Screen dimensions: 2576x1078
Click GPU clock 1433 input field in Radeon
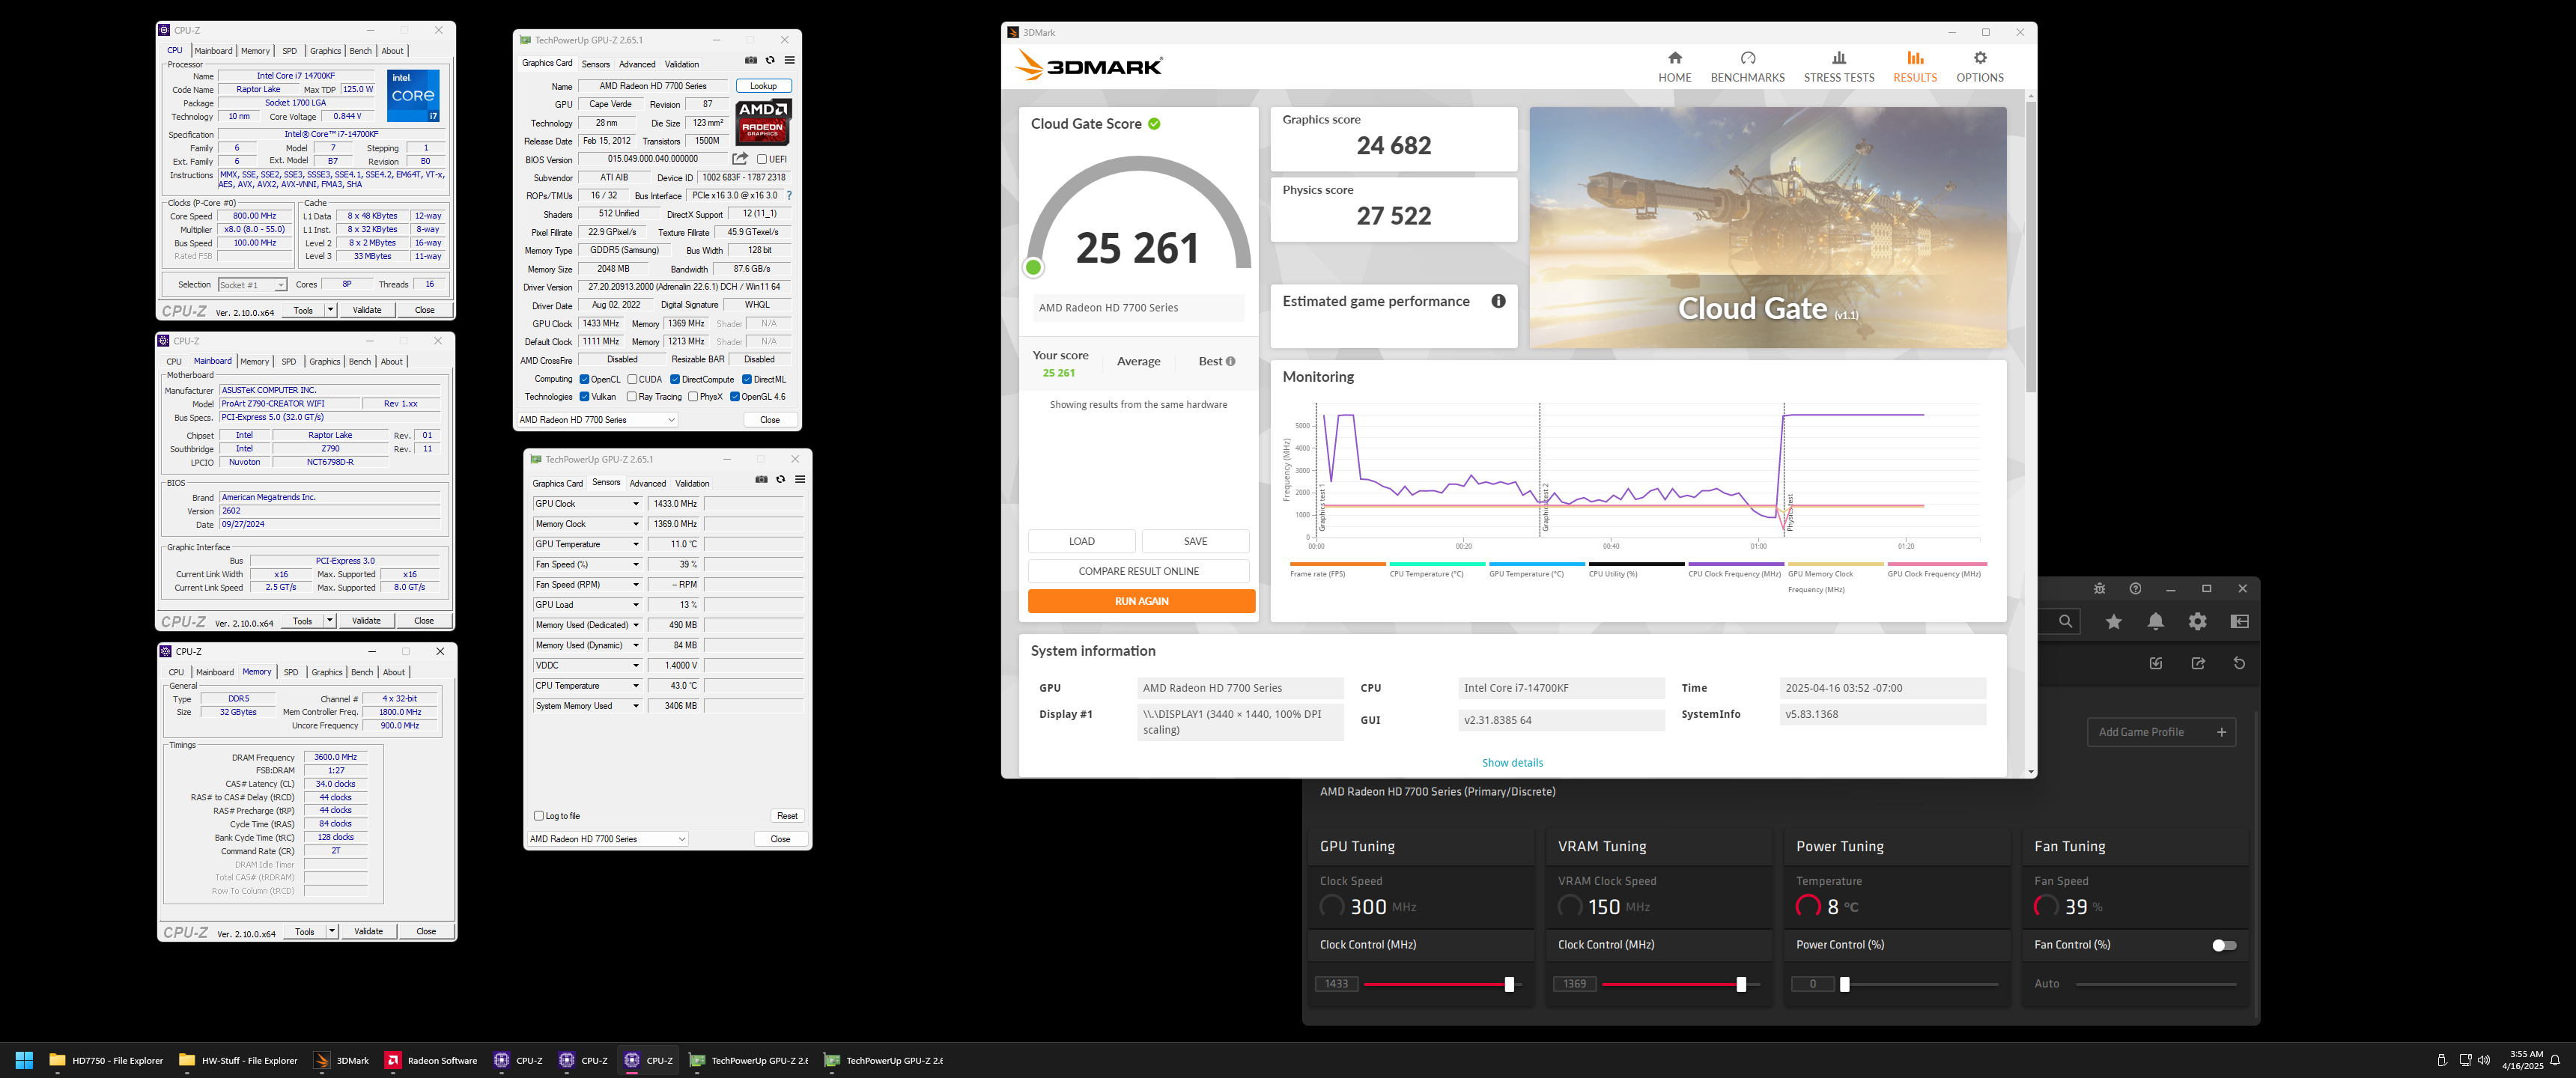[1336, 984]
